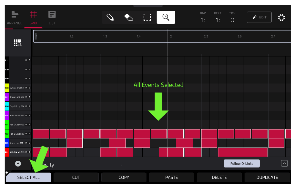The width and height of the screenshot is (296, 189).
Task: Click timeline marker 2.2 in the ruler
Action: coord(206,36)
